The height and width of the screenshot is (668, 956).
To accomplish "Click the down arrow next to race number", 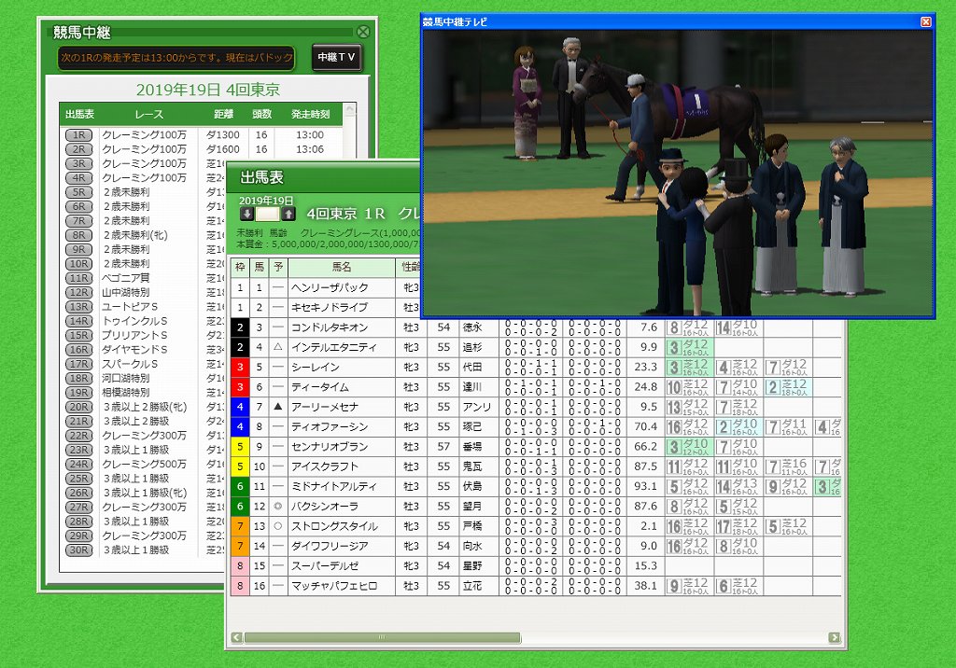I will tap(246, 215).
